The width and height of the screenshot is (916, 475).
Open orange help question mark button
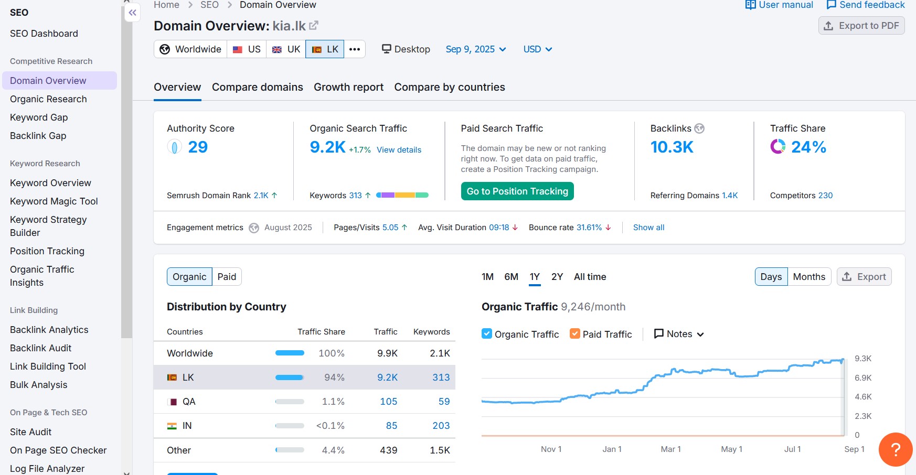896,449
